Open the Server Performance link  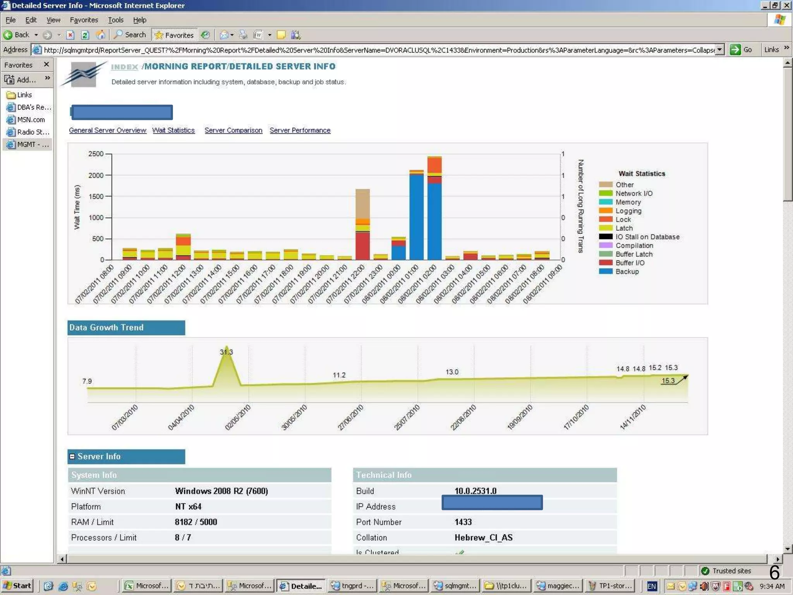(300, 130)
